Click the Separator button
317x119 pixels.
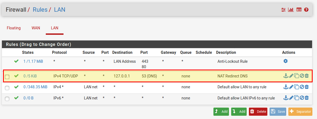click(x=300, y=111)
